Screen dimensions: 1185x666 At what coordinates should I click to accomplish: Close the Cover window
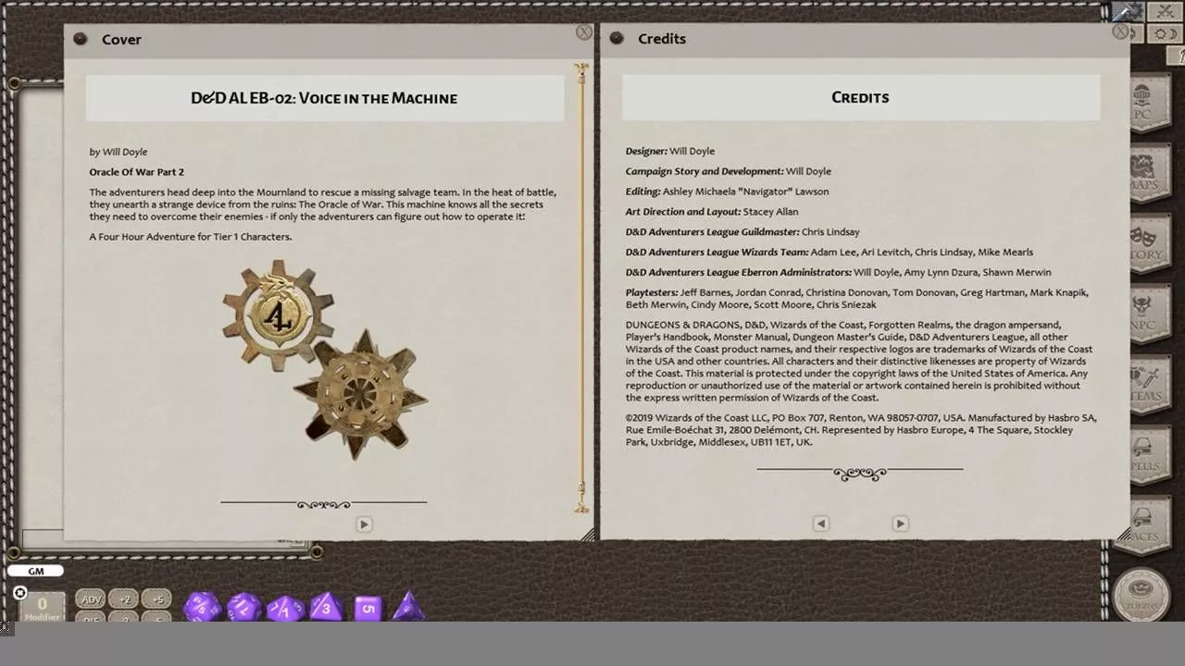pyautogui.click(x=584, y=32)
